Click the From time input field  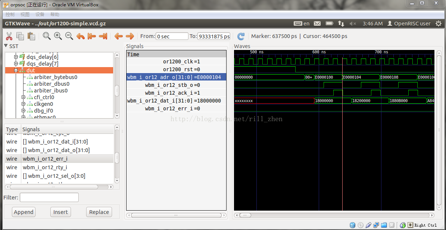coord(172,36)
